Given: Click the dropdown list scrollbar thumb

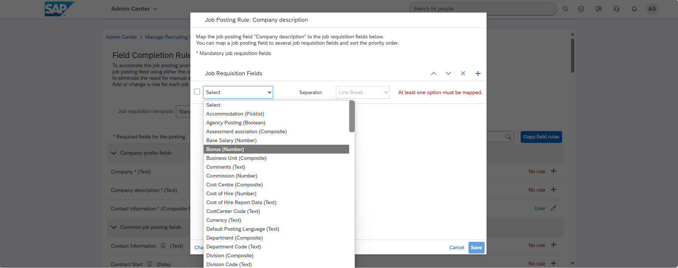Looking at the screenshot, I should [x=352, y=116].
